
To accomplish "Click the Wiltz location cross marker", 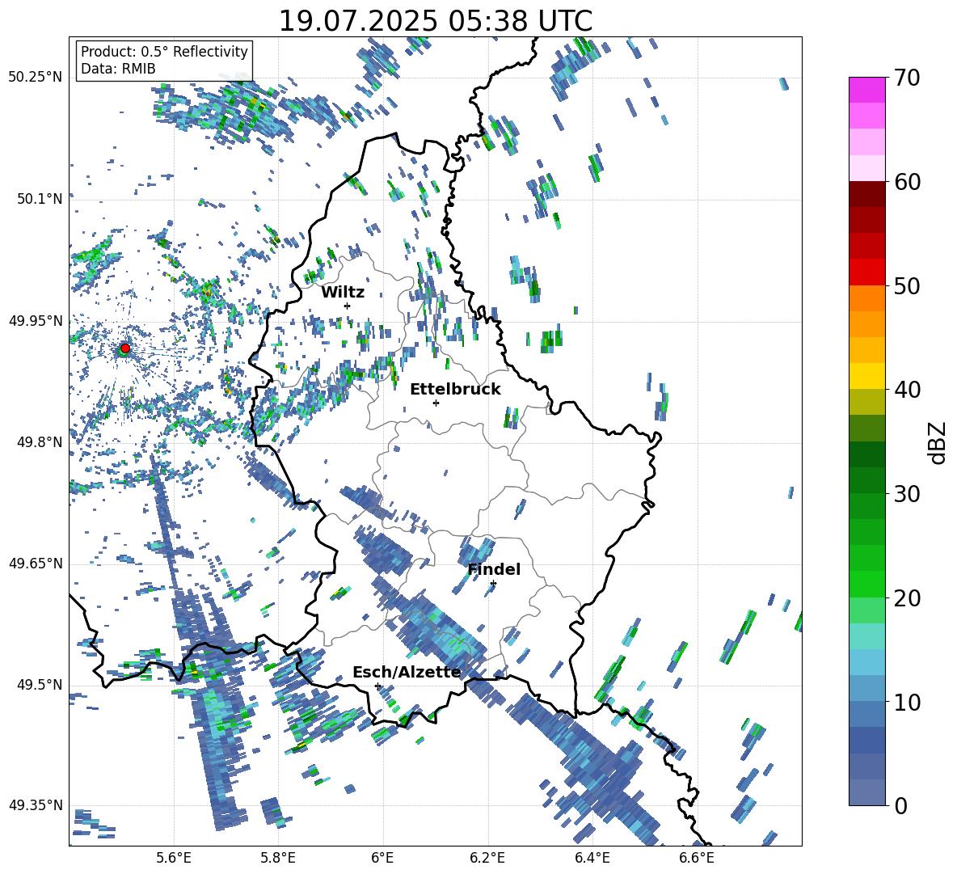I will pyautogui.click(x=348, y=306).
